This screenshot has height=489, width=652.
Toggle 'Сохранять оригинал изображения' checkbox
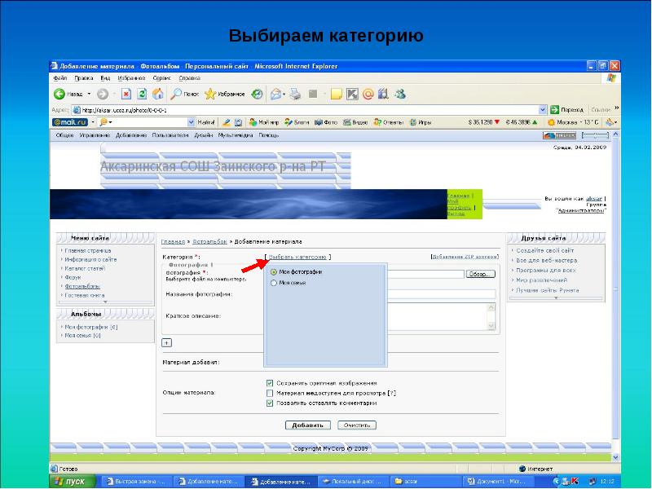[270, 382]
